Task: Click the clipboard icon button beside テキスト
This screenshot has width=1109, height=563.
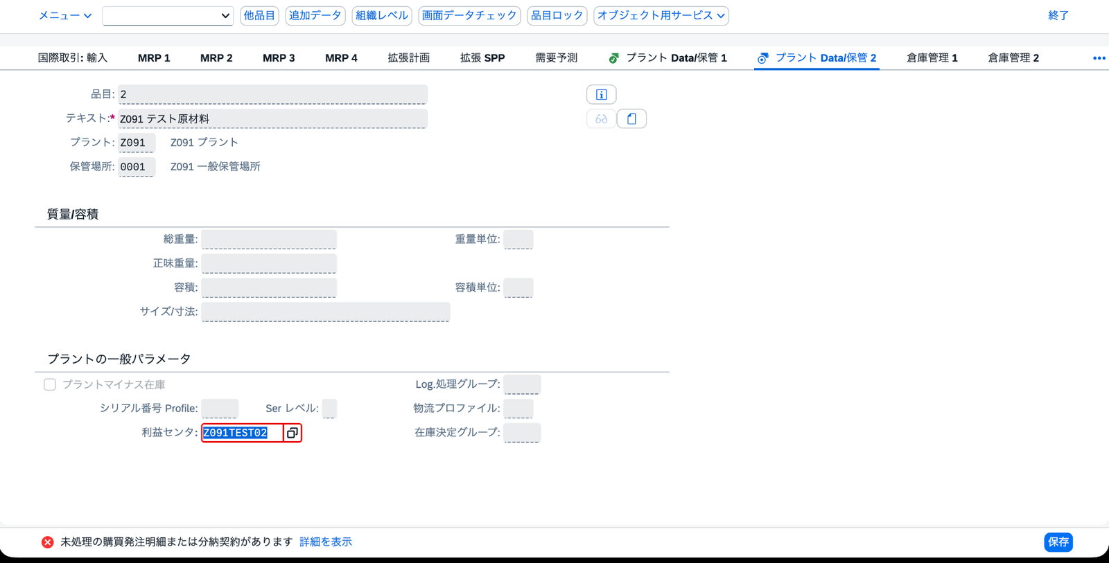Action: point(631,118)
